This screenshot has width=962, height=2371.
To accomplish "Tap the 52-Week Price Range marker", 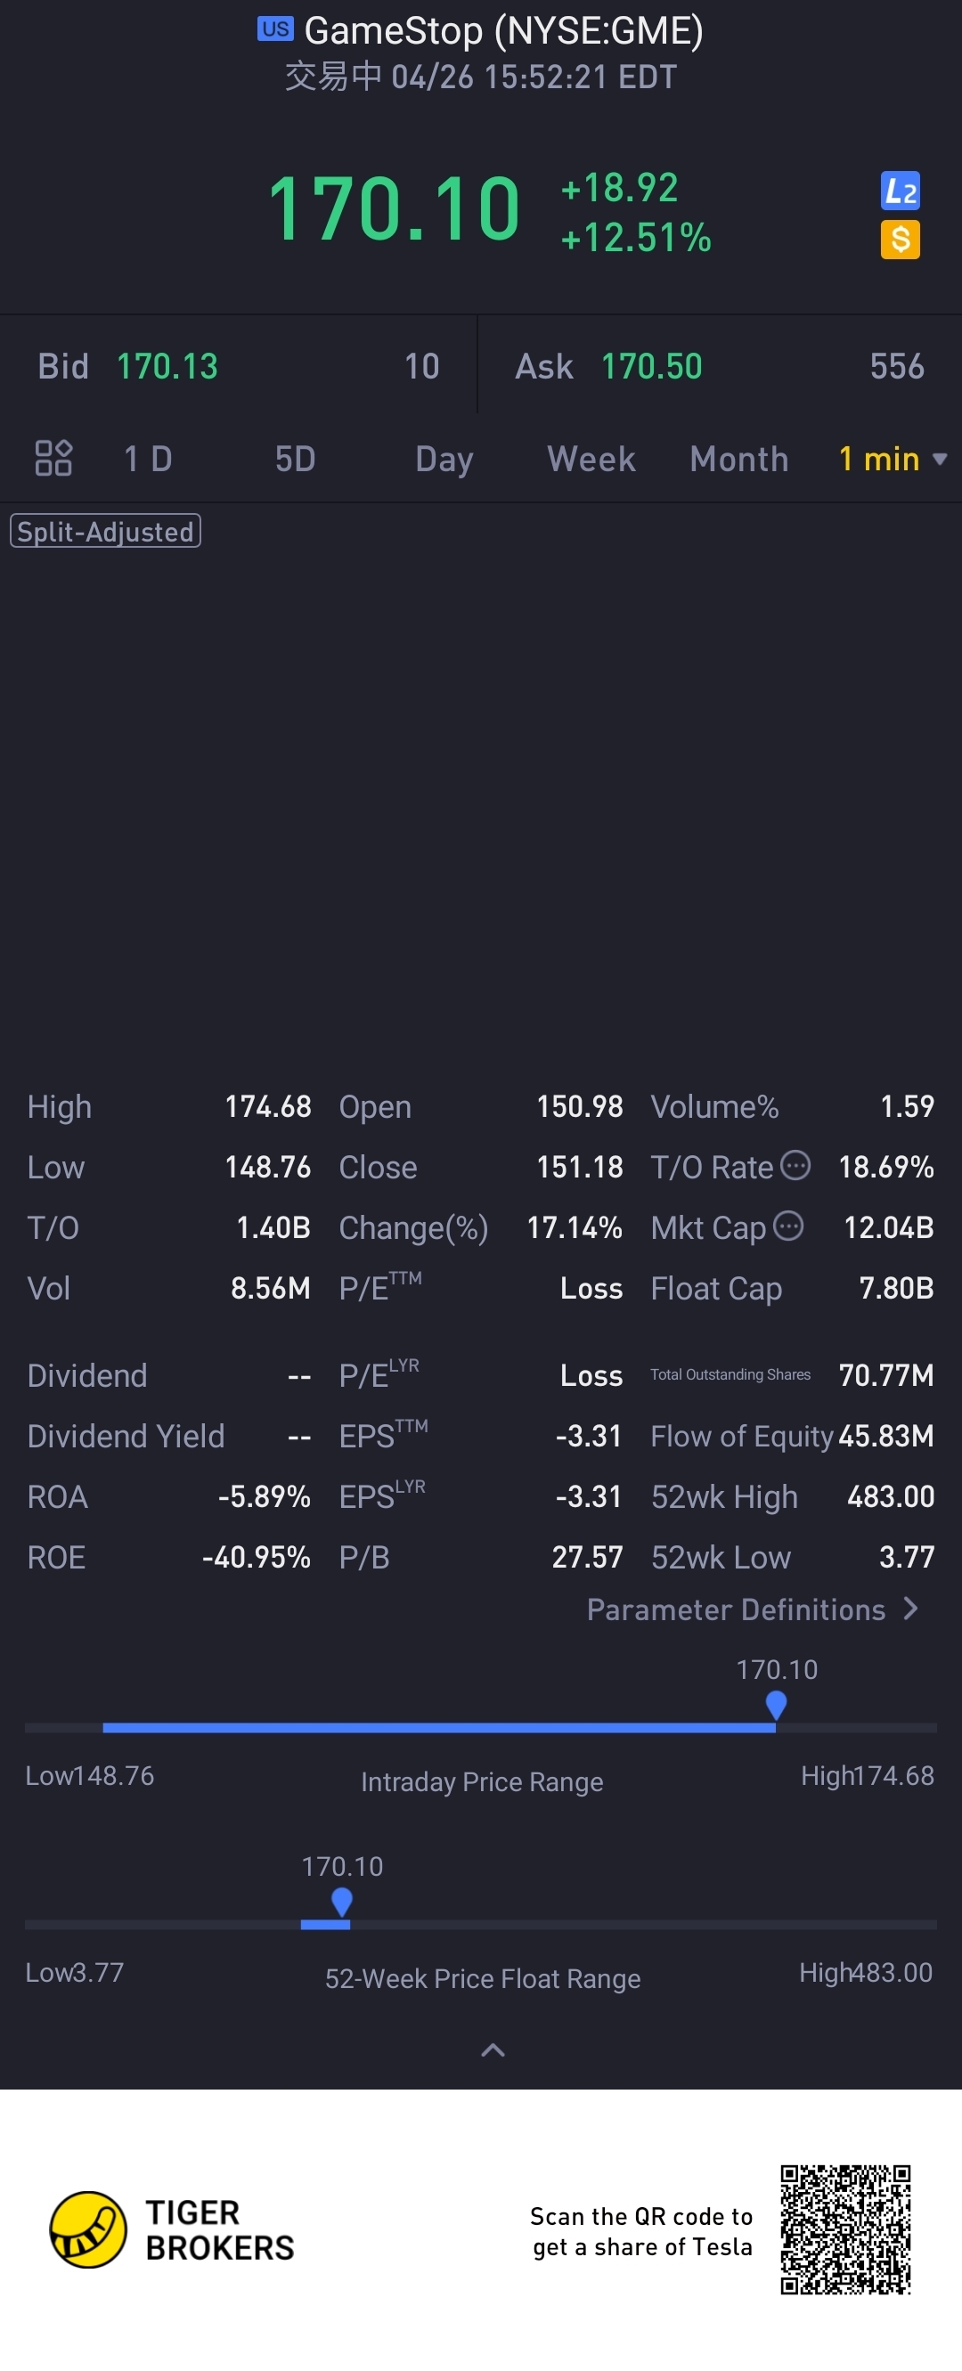I will [341, 1902].
